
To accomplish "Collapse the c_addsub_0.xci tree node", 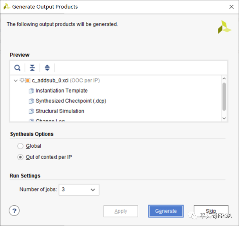I will click(15, 81).
